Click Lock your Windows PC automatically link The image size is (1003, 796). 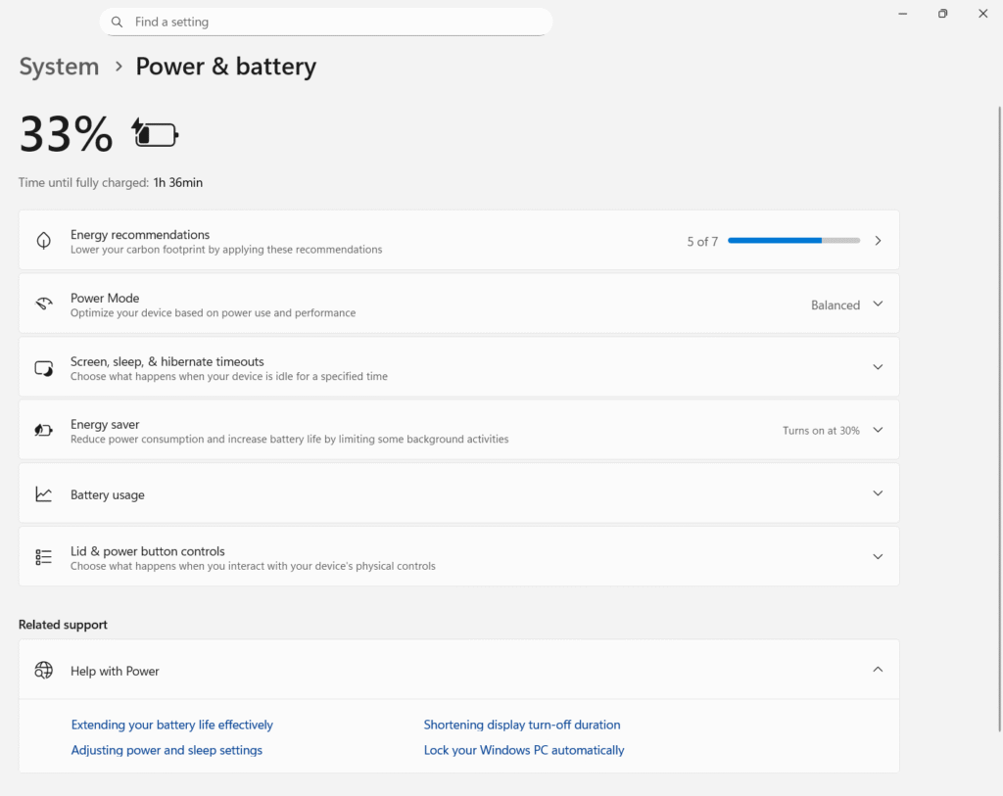click(524, 750)
